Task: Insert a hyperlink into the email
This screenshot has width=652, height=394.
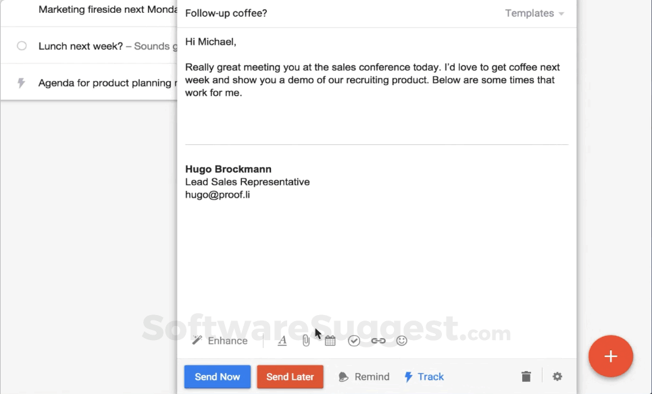Action: pyautogui.click(x=378, y=341)
